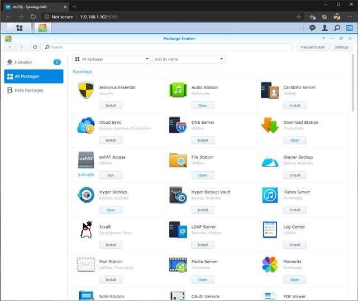This screenshot has height=301, width=358.
Task: Click the DNS Server icon
Action: click(x=178, y=125)
